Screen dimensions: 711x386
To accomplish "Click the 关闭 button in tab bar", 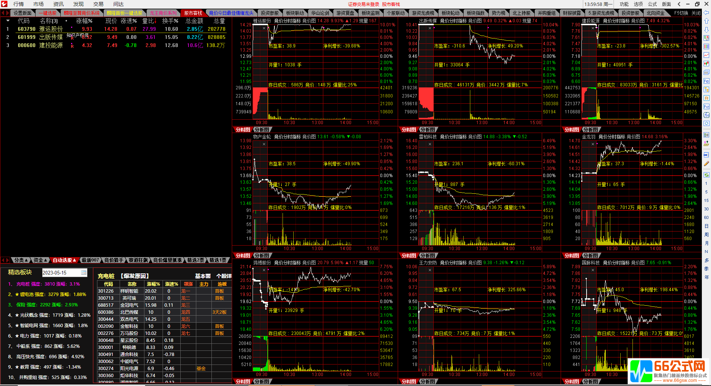I will (696, 13).
